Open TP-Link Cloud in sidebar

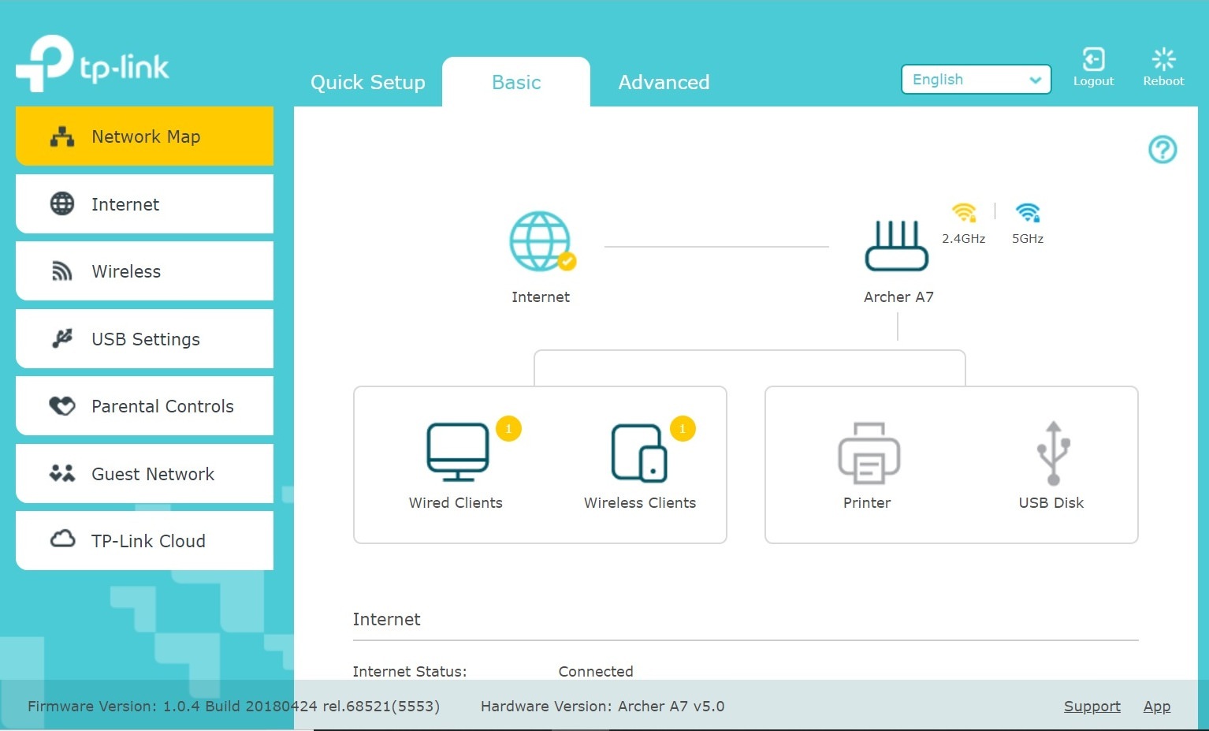(144, 540)
